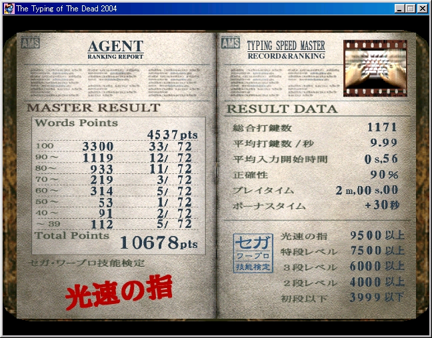Click the 正確性 label
Viewport: 432px width, 338px height.
tap(250, 175)
